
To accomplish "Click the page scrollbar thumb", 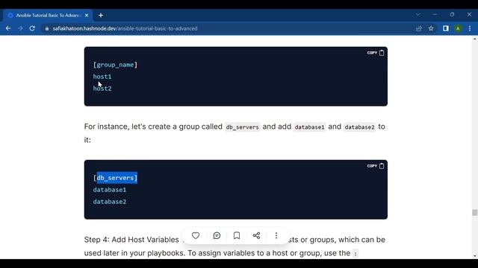I will [x=475, y=213].
